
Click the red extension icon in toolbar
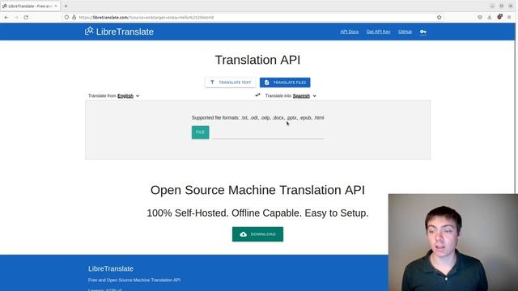(499, 17)
